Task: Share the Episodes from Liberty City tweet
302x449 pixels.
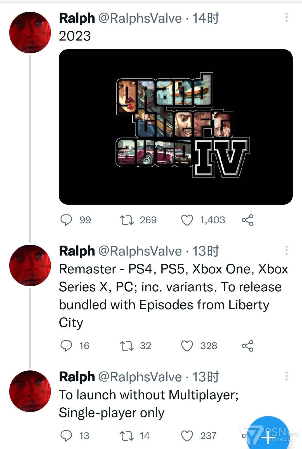Action: tap(247, 346)
